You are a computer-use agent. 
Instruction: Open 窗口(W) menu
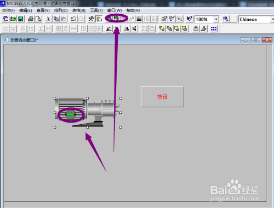click(115, 10)
